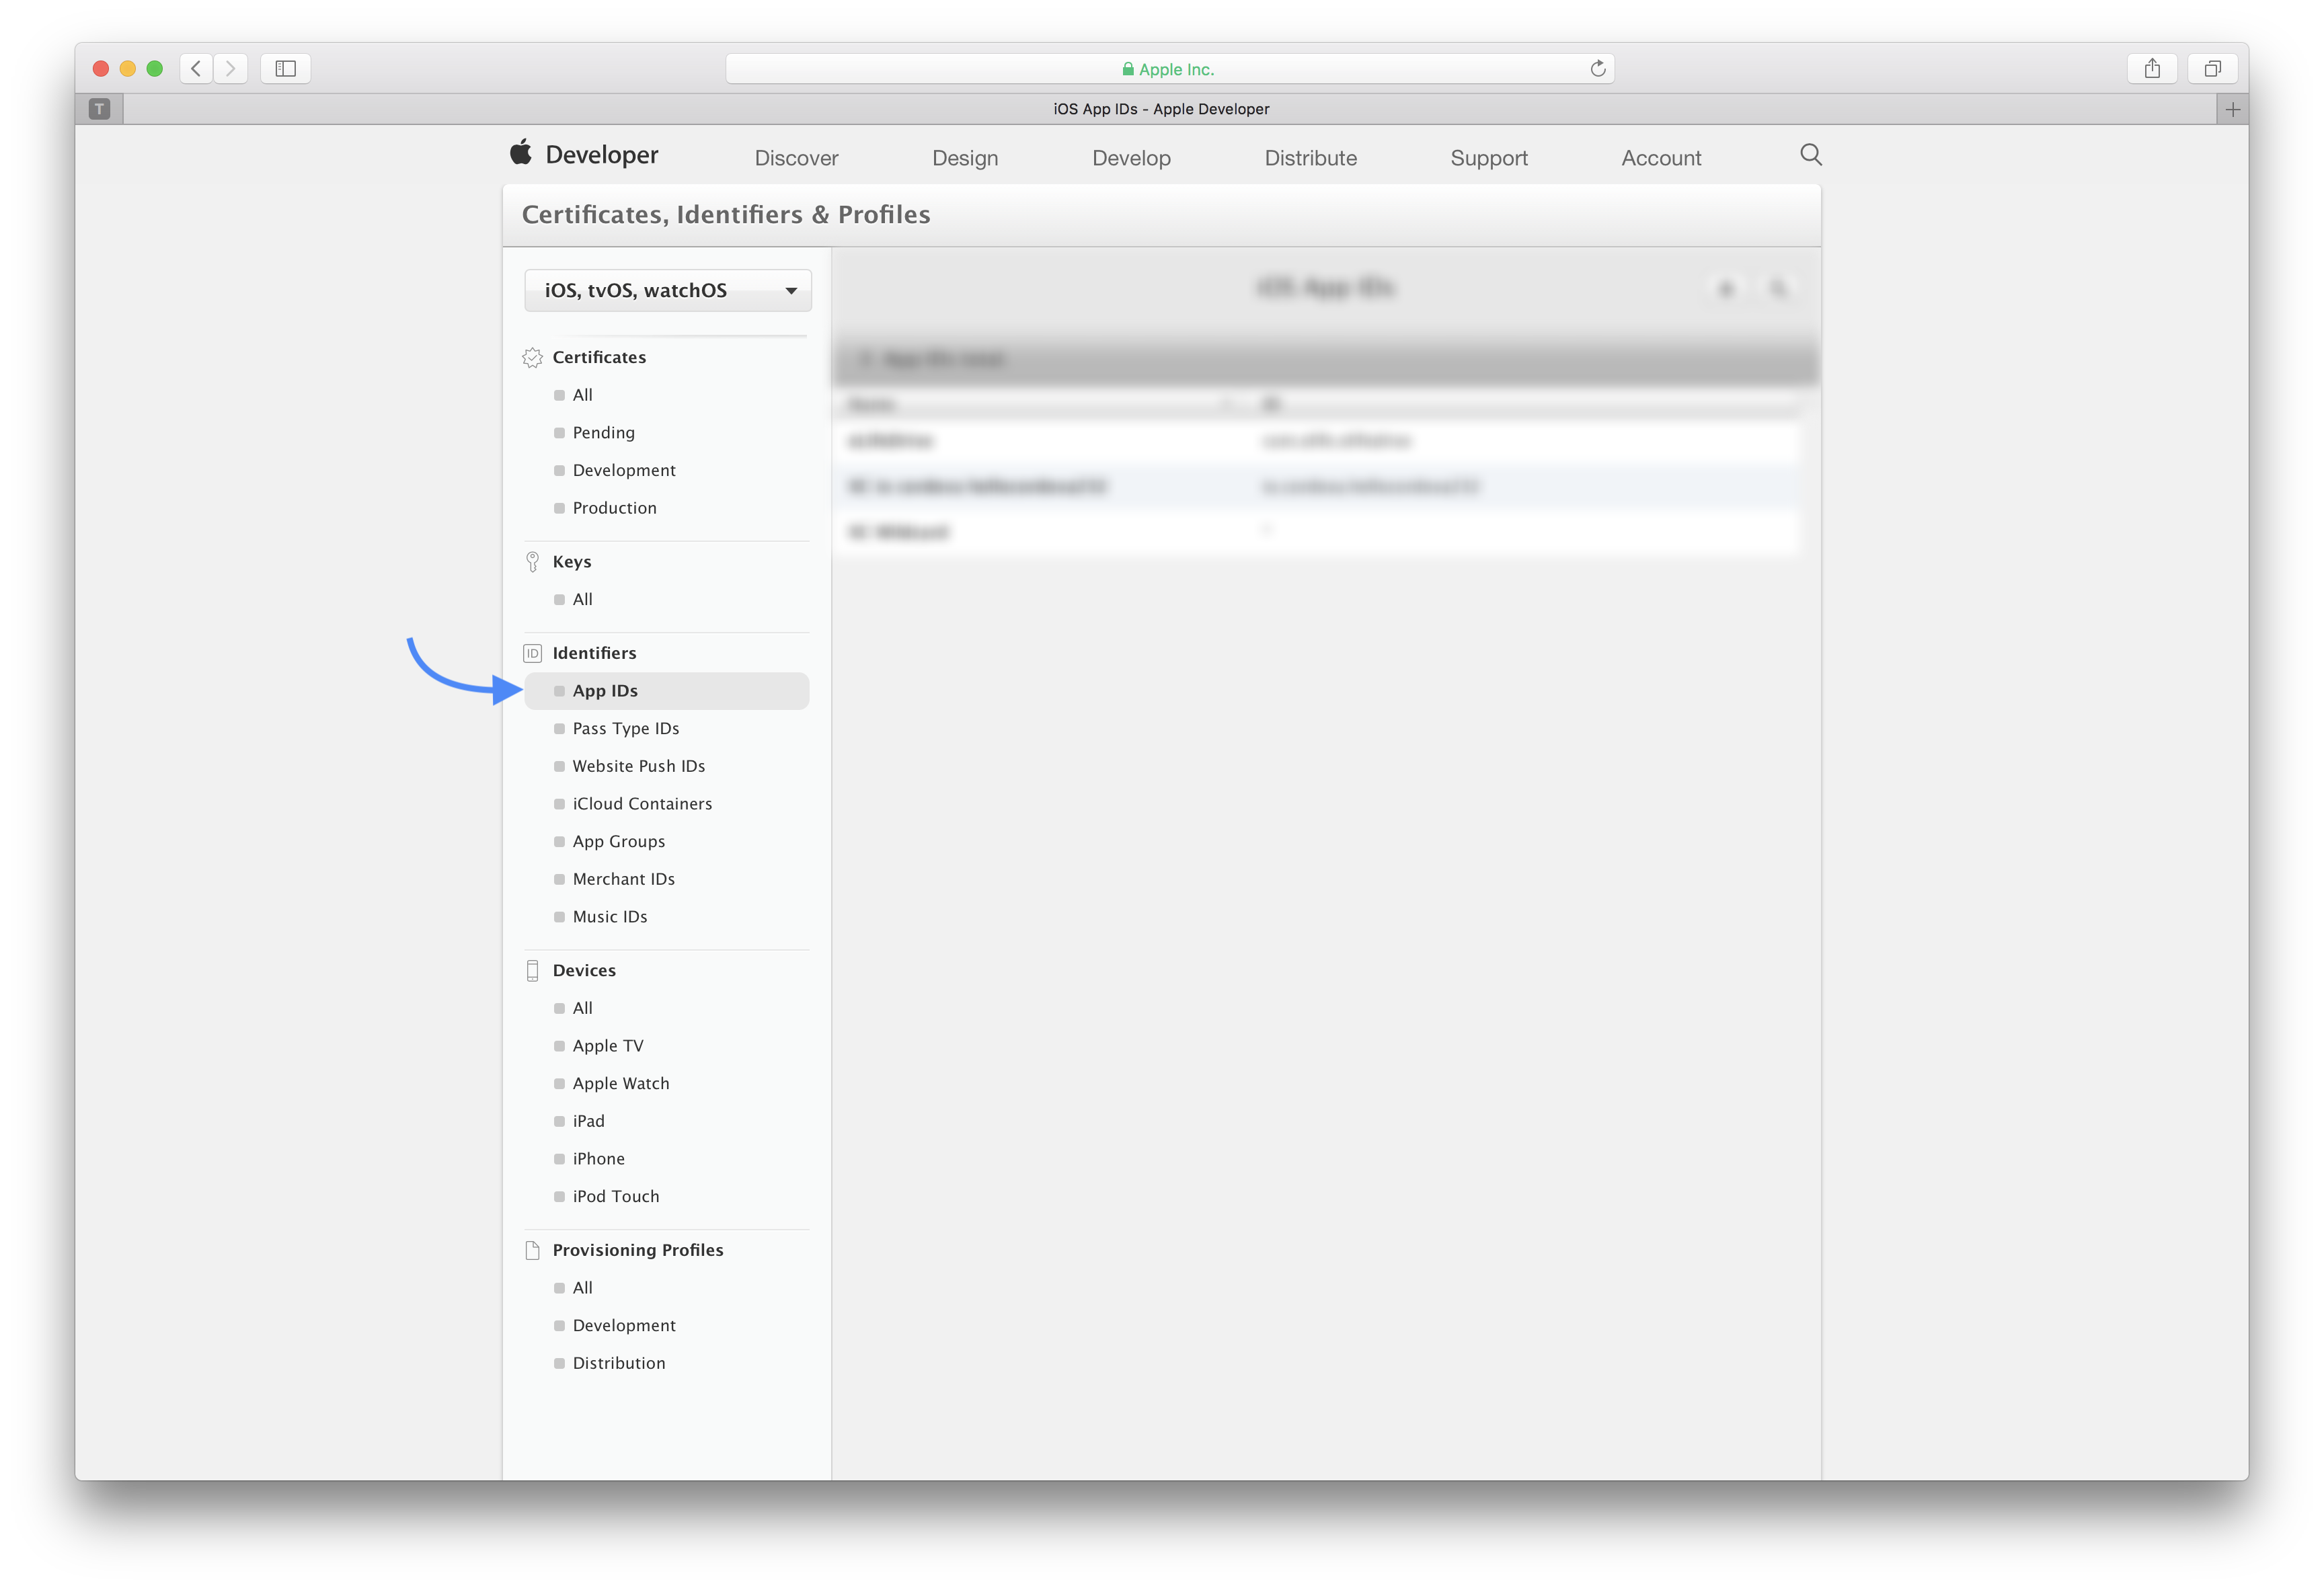Select All under Certificates
Image resolution: width=2324 pixels, height=1588 pixels.
click(582, 395)
